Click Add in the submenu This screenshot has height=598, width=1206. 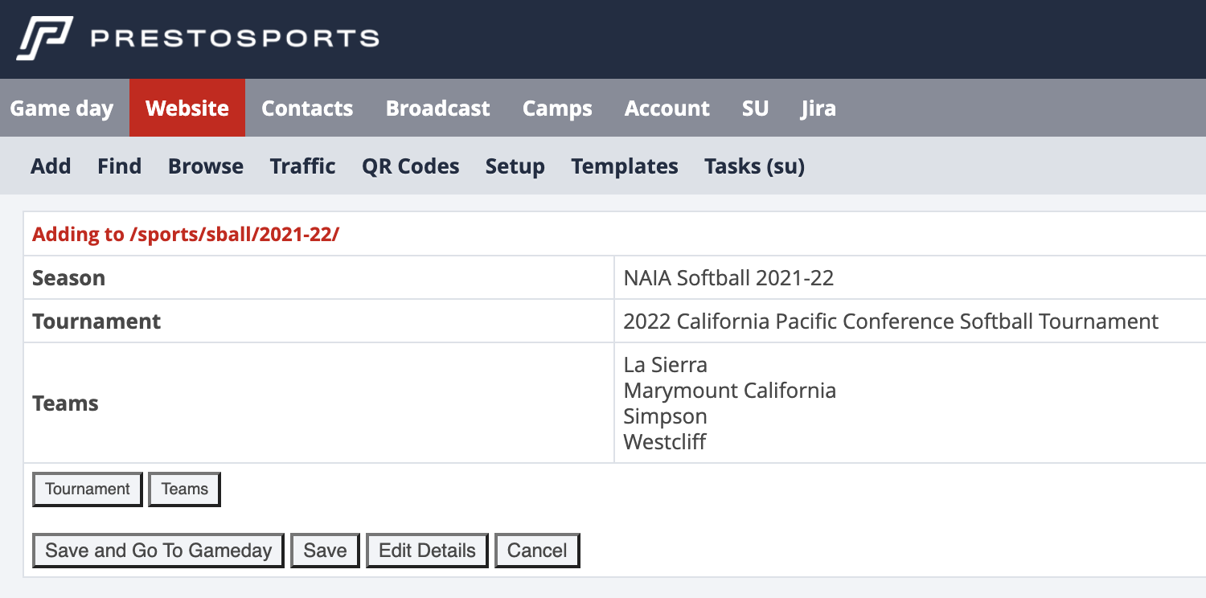[x=51, y=166]
